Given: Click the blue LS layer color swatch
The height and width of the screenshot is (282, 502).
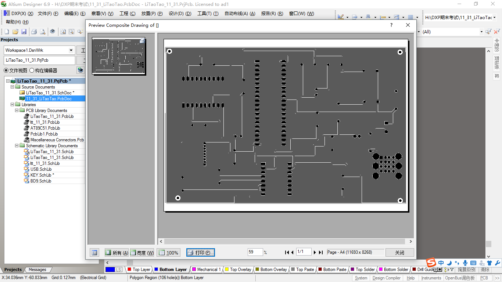Looking at the screenshot, I should click(x=110, y=270).
